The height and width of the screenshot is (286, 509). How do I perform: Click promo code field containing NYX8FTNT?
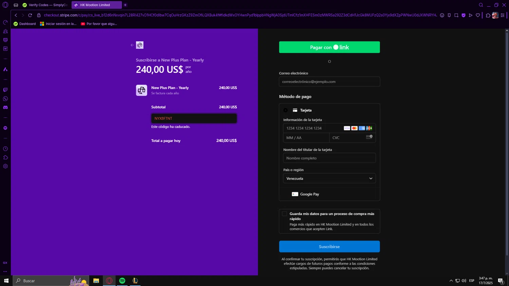[194, 118]
